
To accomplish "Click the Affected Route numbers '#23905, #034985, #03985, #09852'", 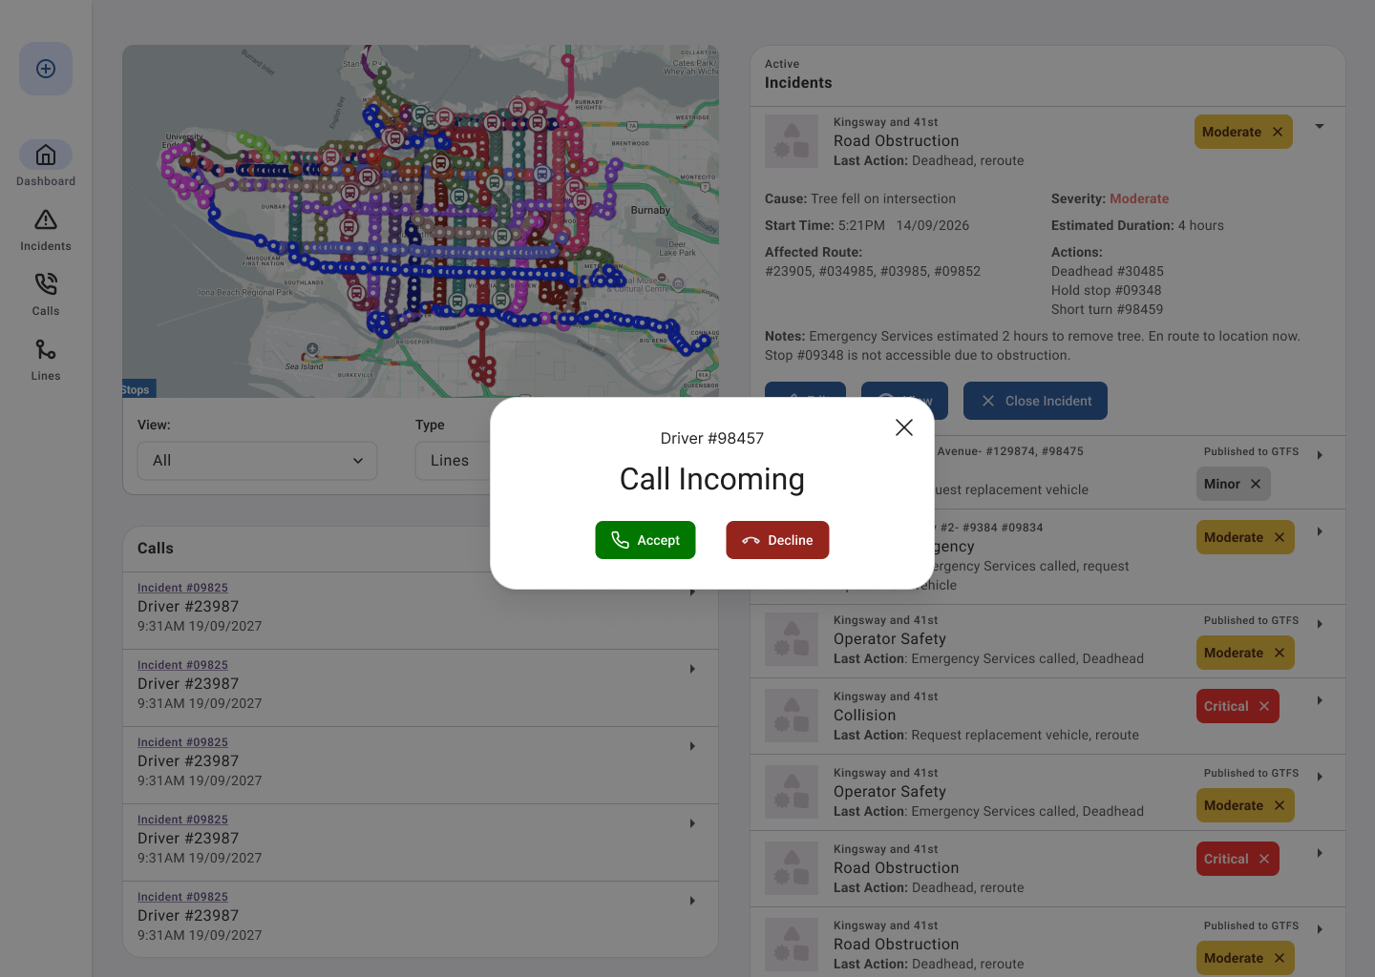I will tap(873, 272).
